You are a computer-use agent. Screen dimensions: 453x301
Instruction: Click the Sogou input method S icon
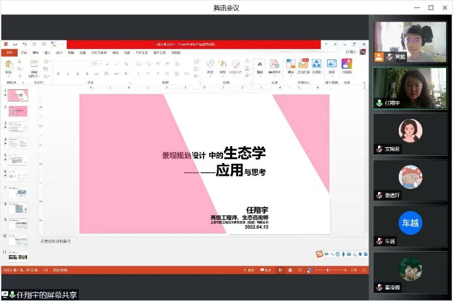319,254
